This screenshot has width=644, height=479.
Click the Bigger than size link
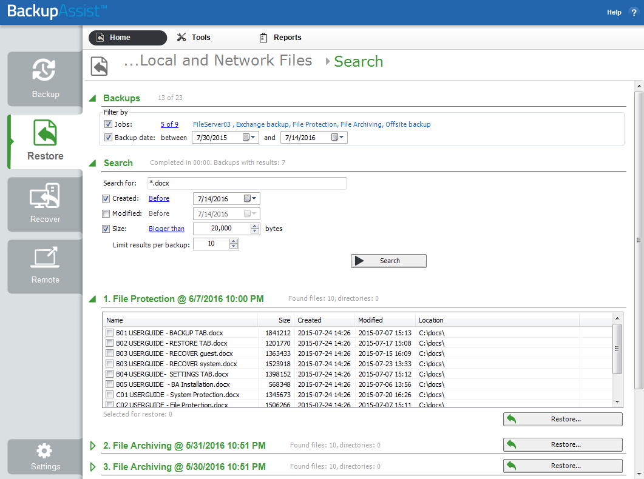point(166,229)
